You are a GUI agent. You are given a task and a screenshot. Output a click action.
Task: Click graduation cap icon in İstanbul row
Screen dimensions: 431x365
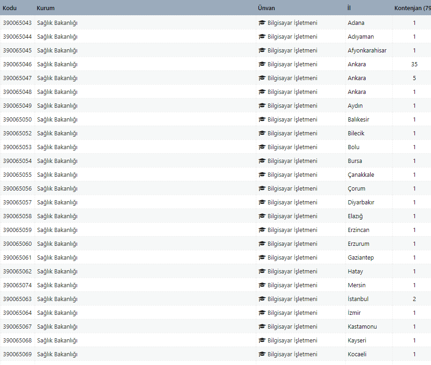262,299
